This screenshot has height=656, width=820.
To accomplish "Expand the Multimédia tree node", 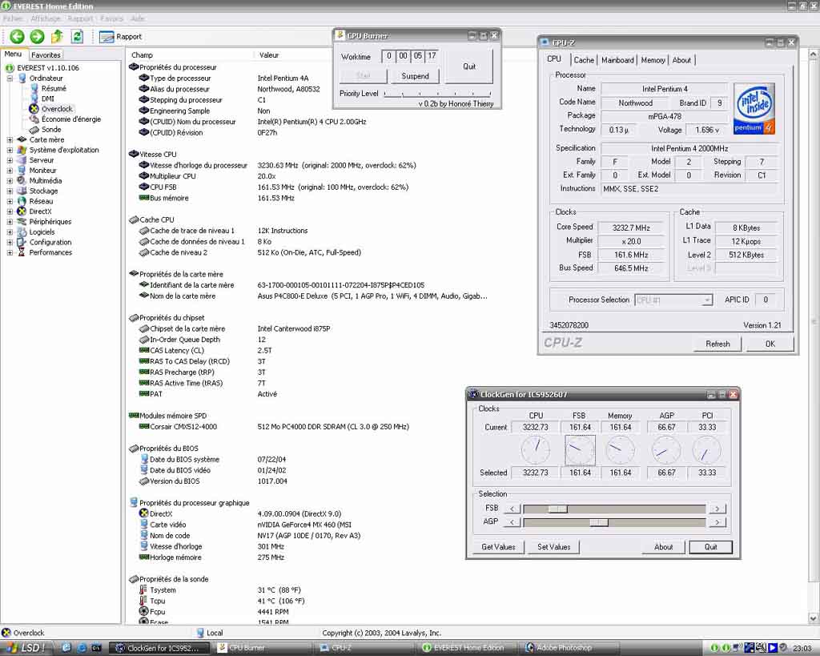I will click(10, 180).
